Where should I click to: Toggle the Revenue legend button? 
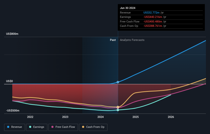15,127
